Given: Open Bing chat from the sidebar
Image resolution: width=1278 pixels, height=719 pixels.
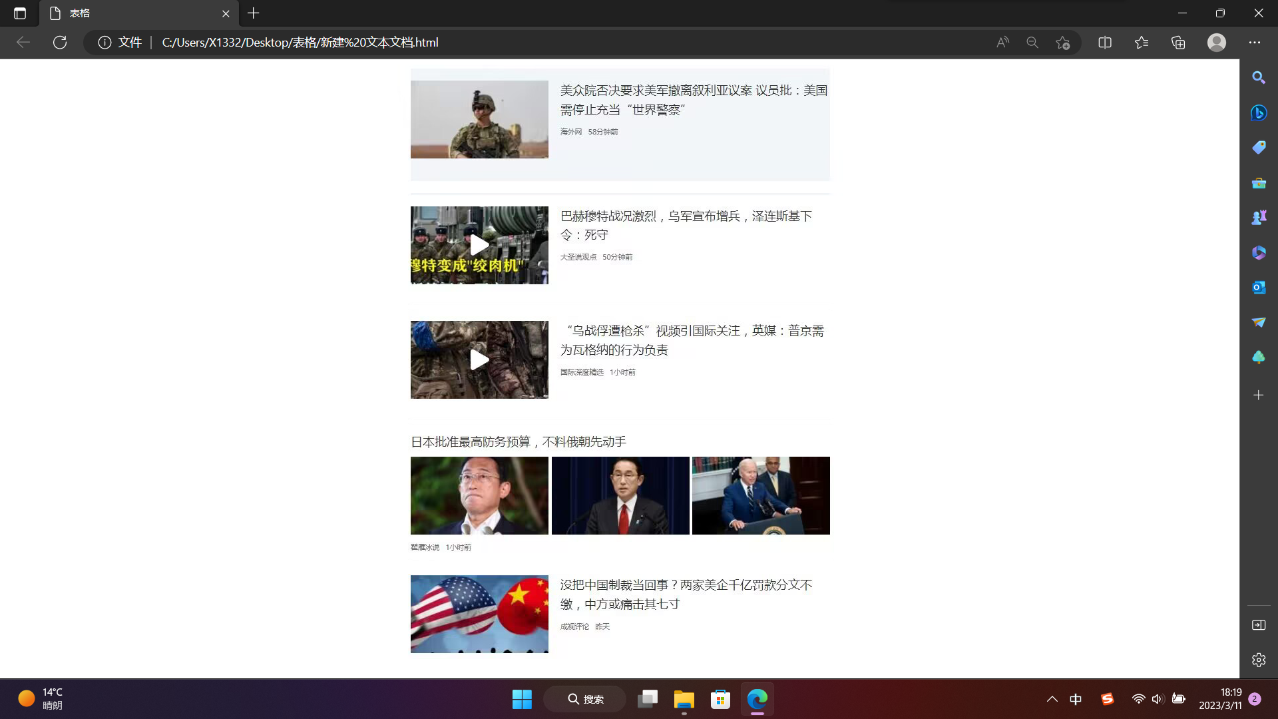Looking at the screenshot, I should pyautogui.click(x=1258, y=113).
